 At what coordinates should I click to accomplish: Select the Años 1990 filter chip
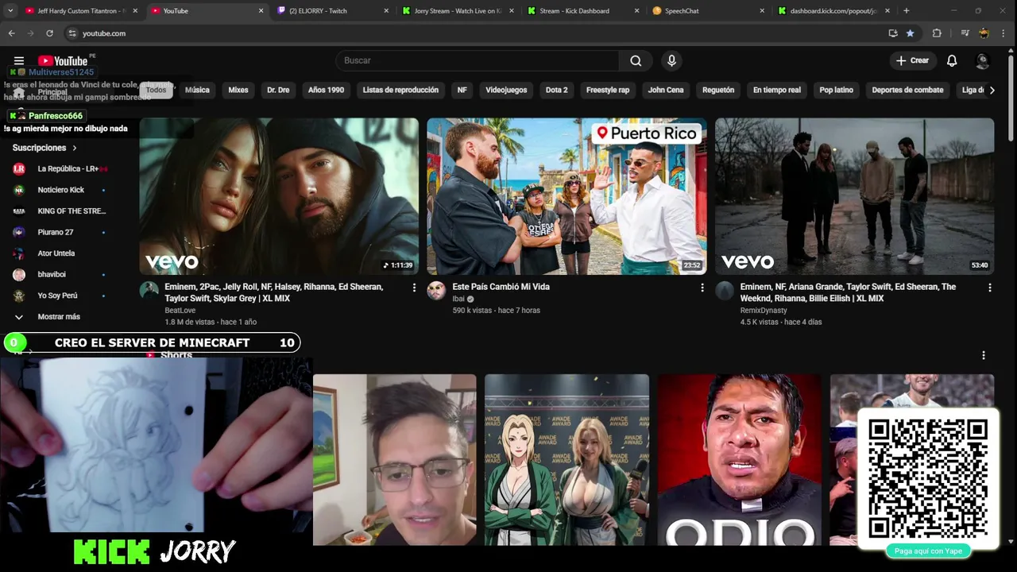pos(326,90)
